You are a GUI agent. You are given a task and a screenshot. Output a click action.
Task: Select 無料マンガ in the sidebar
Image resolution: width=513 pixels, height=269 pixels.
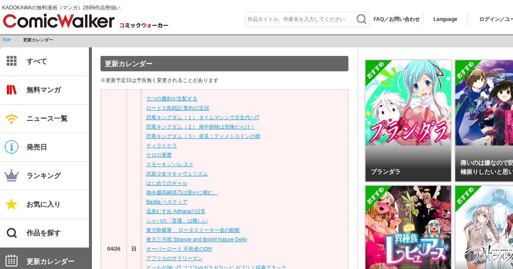pos(44,90)
